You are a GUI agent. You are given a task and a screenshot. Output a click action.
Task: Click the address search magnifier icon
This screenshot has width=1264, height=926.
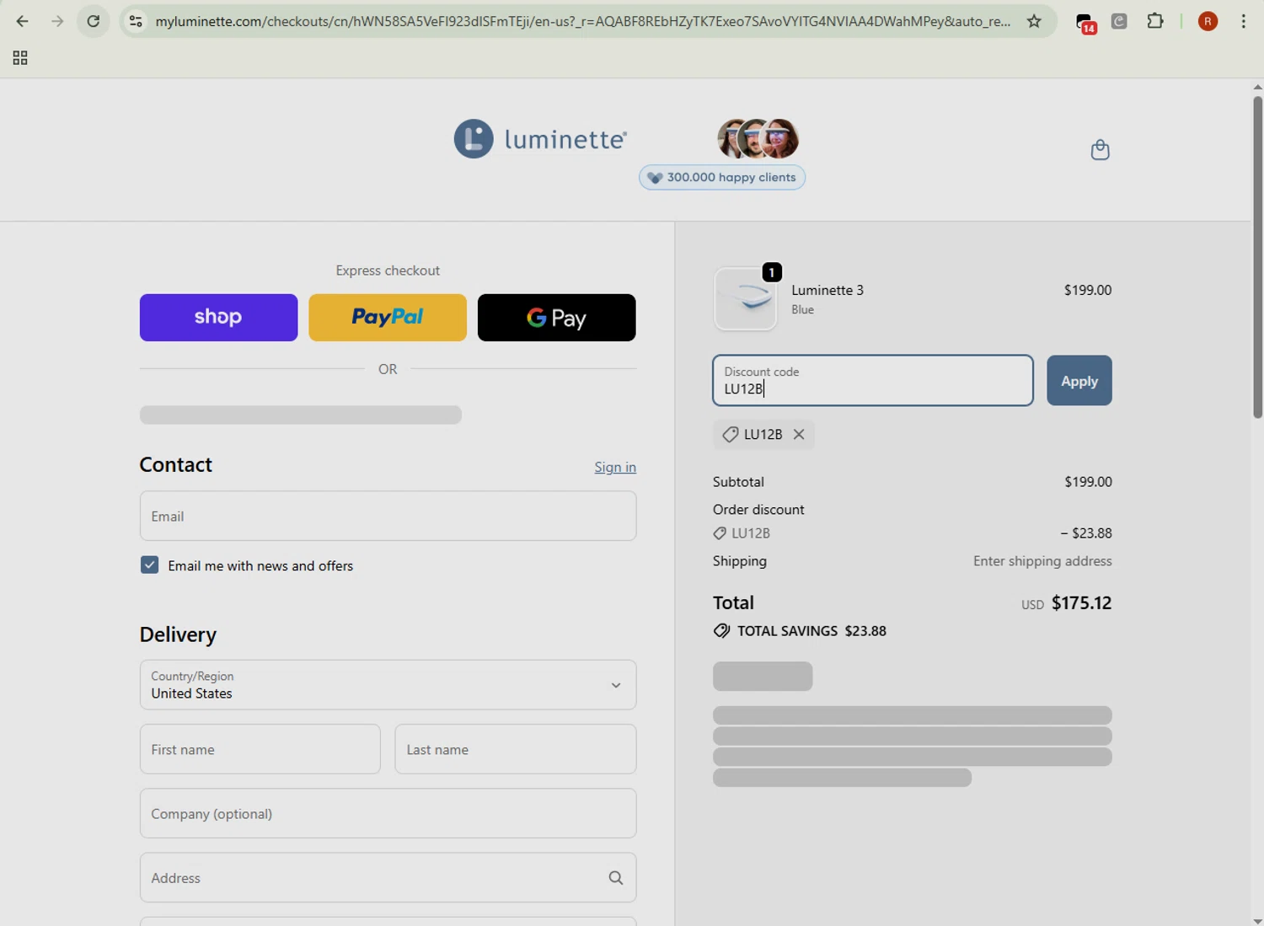click(616, 878)
